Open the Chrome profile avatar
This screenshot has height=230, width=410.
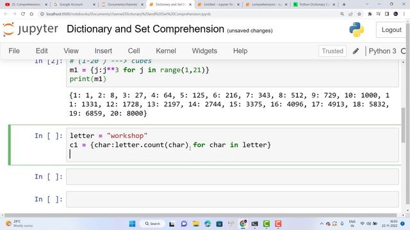[396, 14]
